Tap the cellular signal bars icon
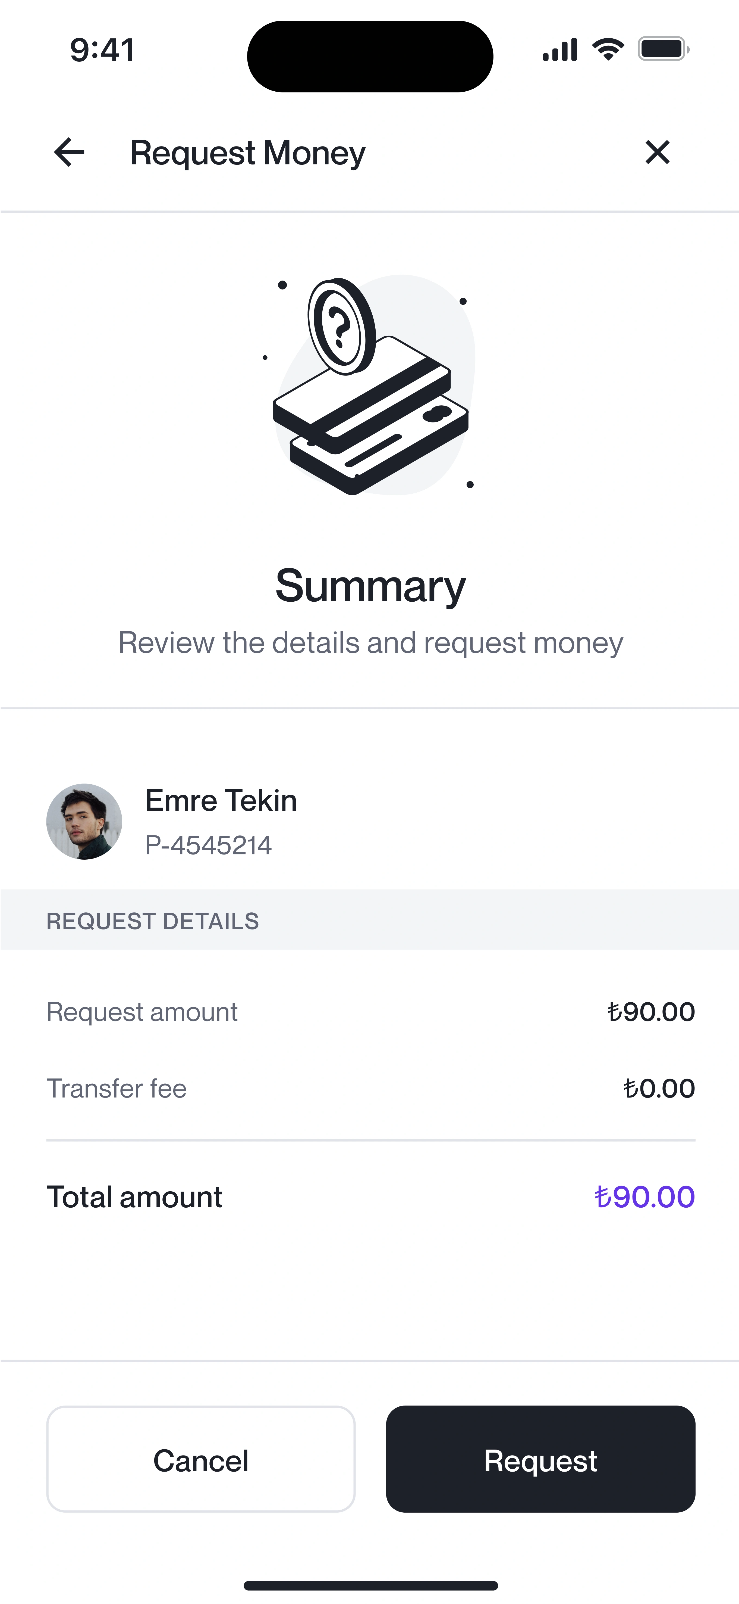Image resolution: width=739 pixels, height=1604 pixels. pyautogui.click(x=560, y=49)
